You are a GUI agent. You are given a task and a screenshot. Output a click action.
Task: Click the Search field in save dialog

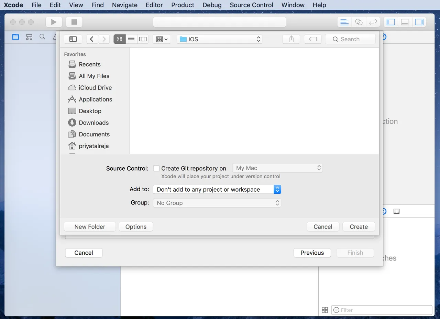coord(350,39)
